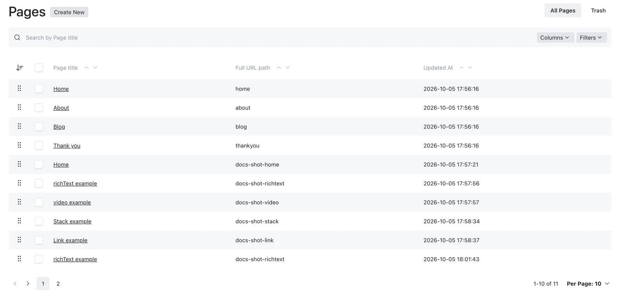Go to previous page with left chevron
620x302 pixels.
(15, 284)
